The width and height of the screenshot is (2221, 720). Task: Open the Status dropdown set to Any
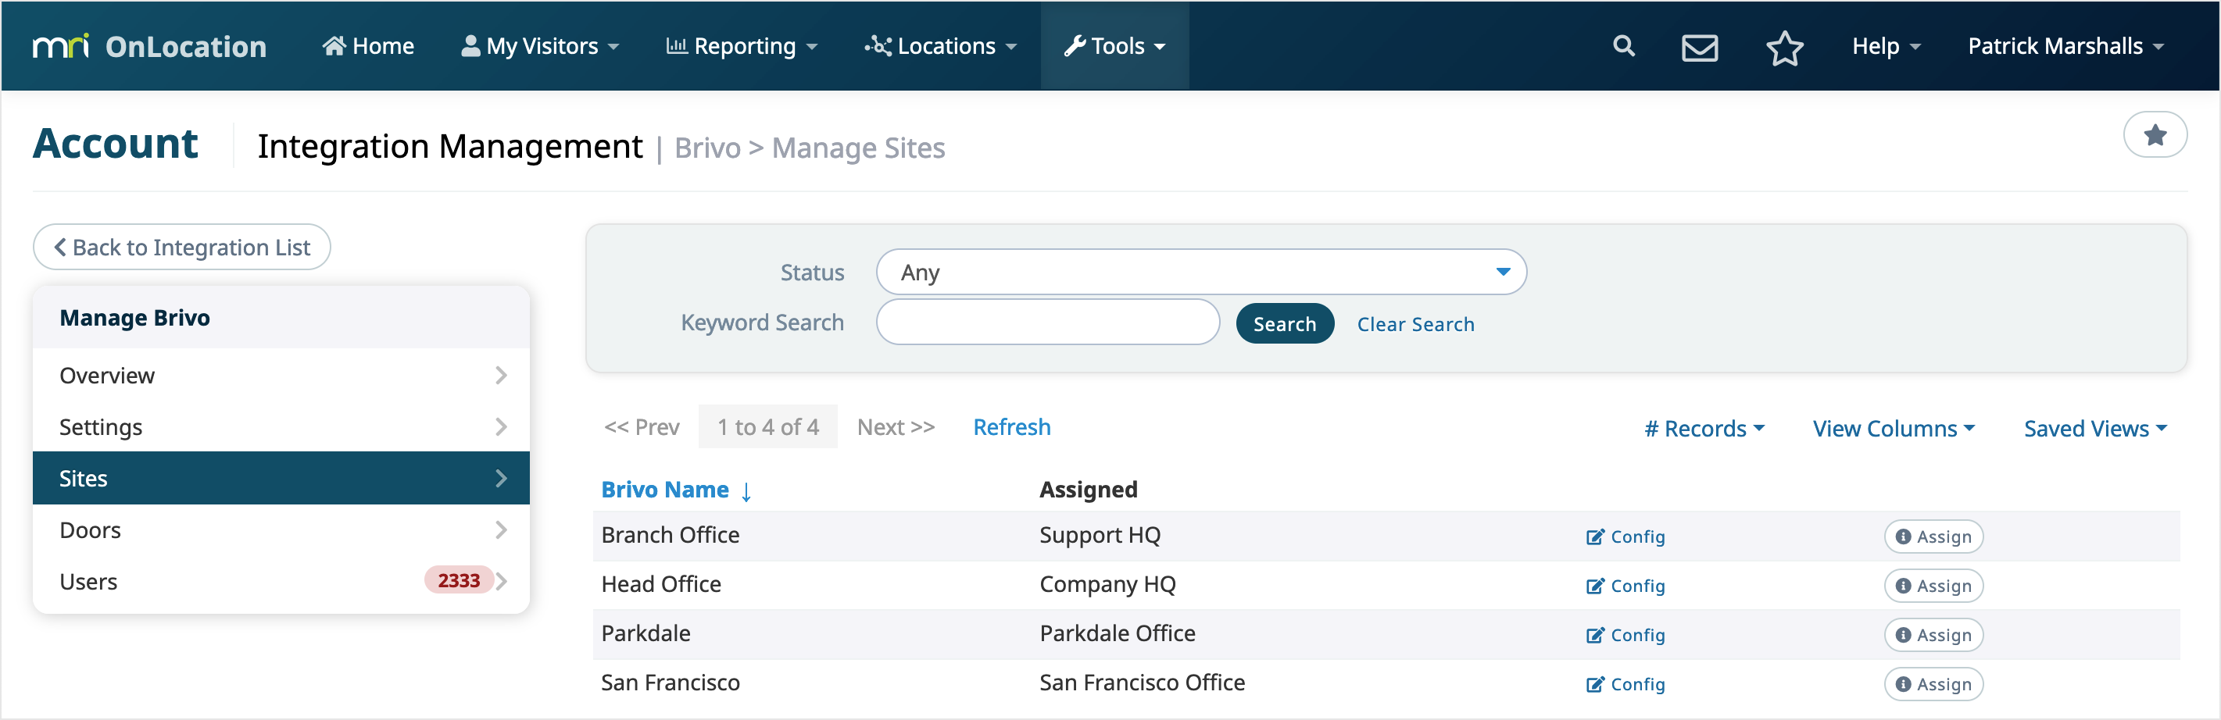click(x=1200, y=273)
